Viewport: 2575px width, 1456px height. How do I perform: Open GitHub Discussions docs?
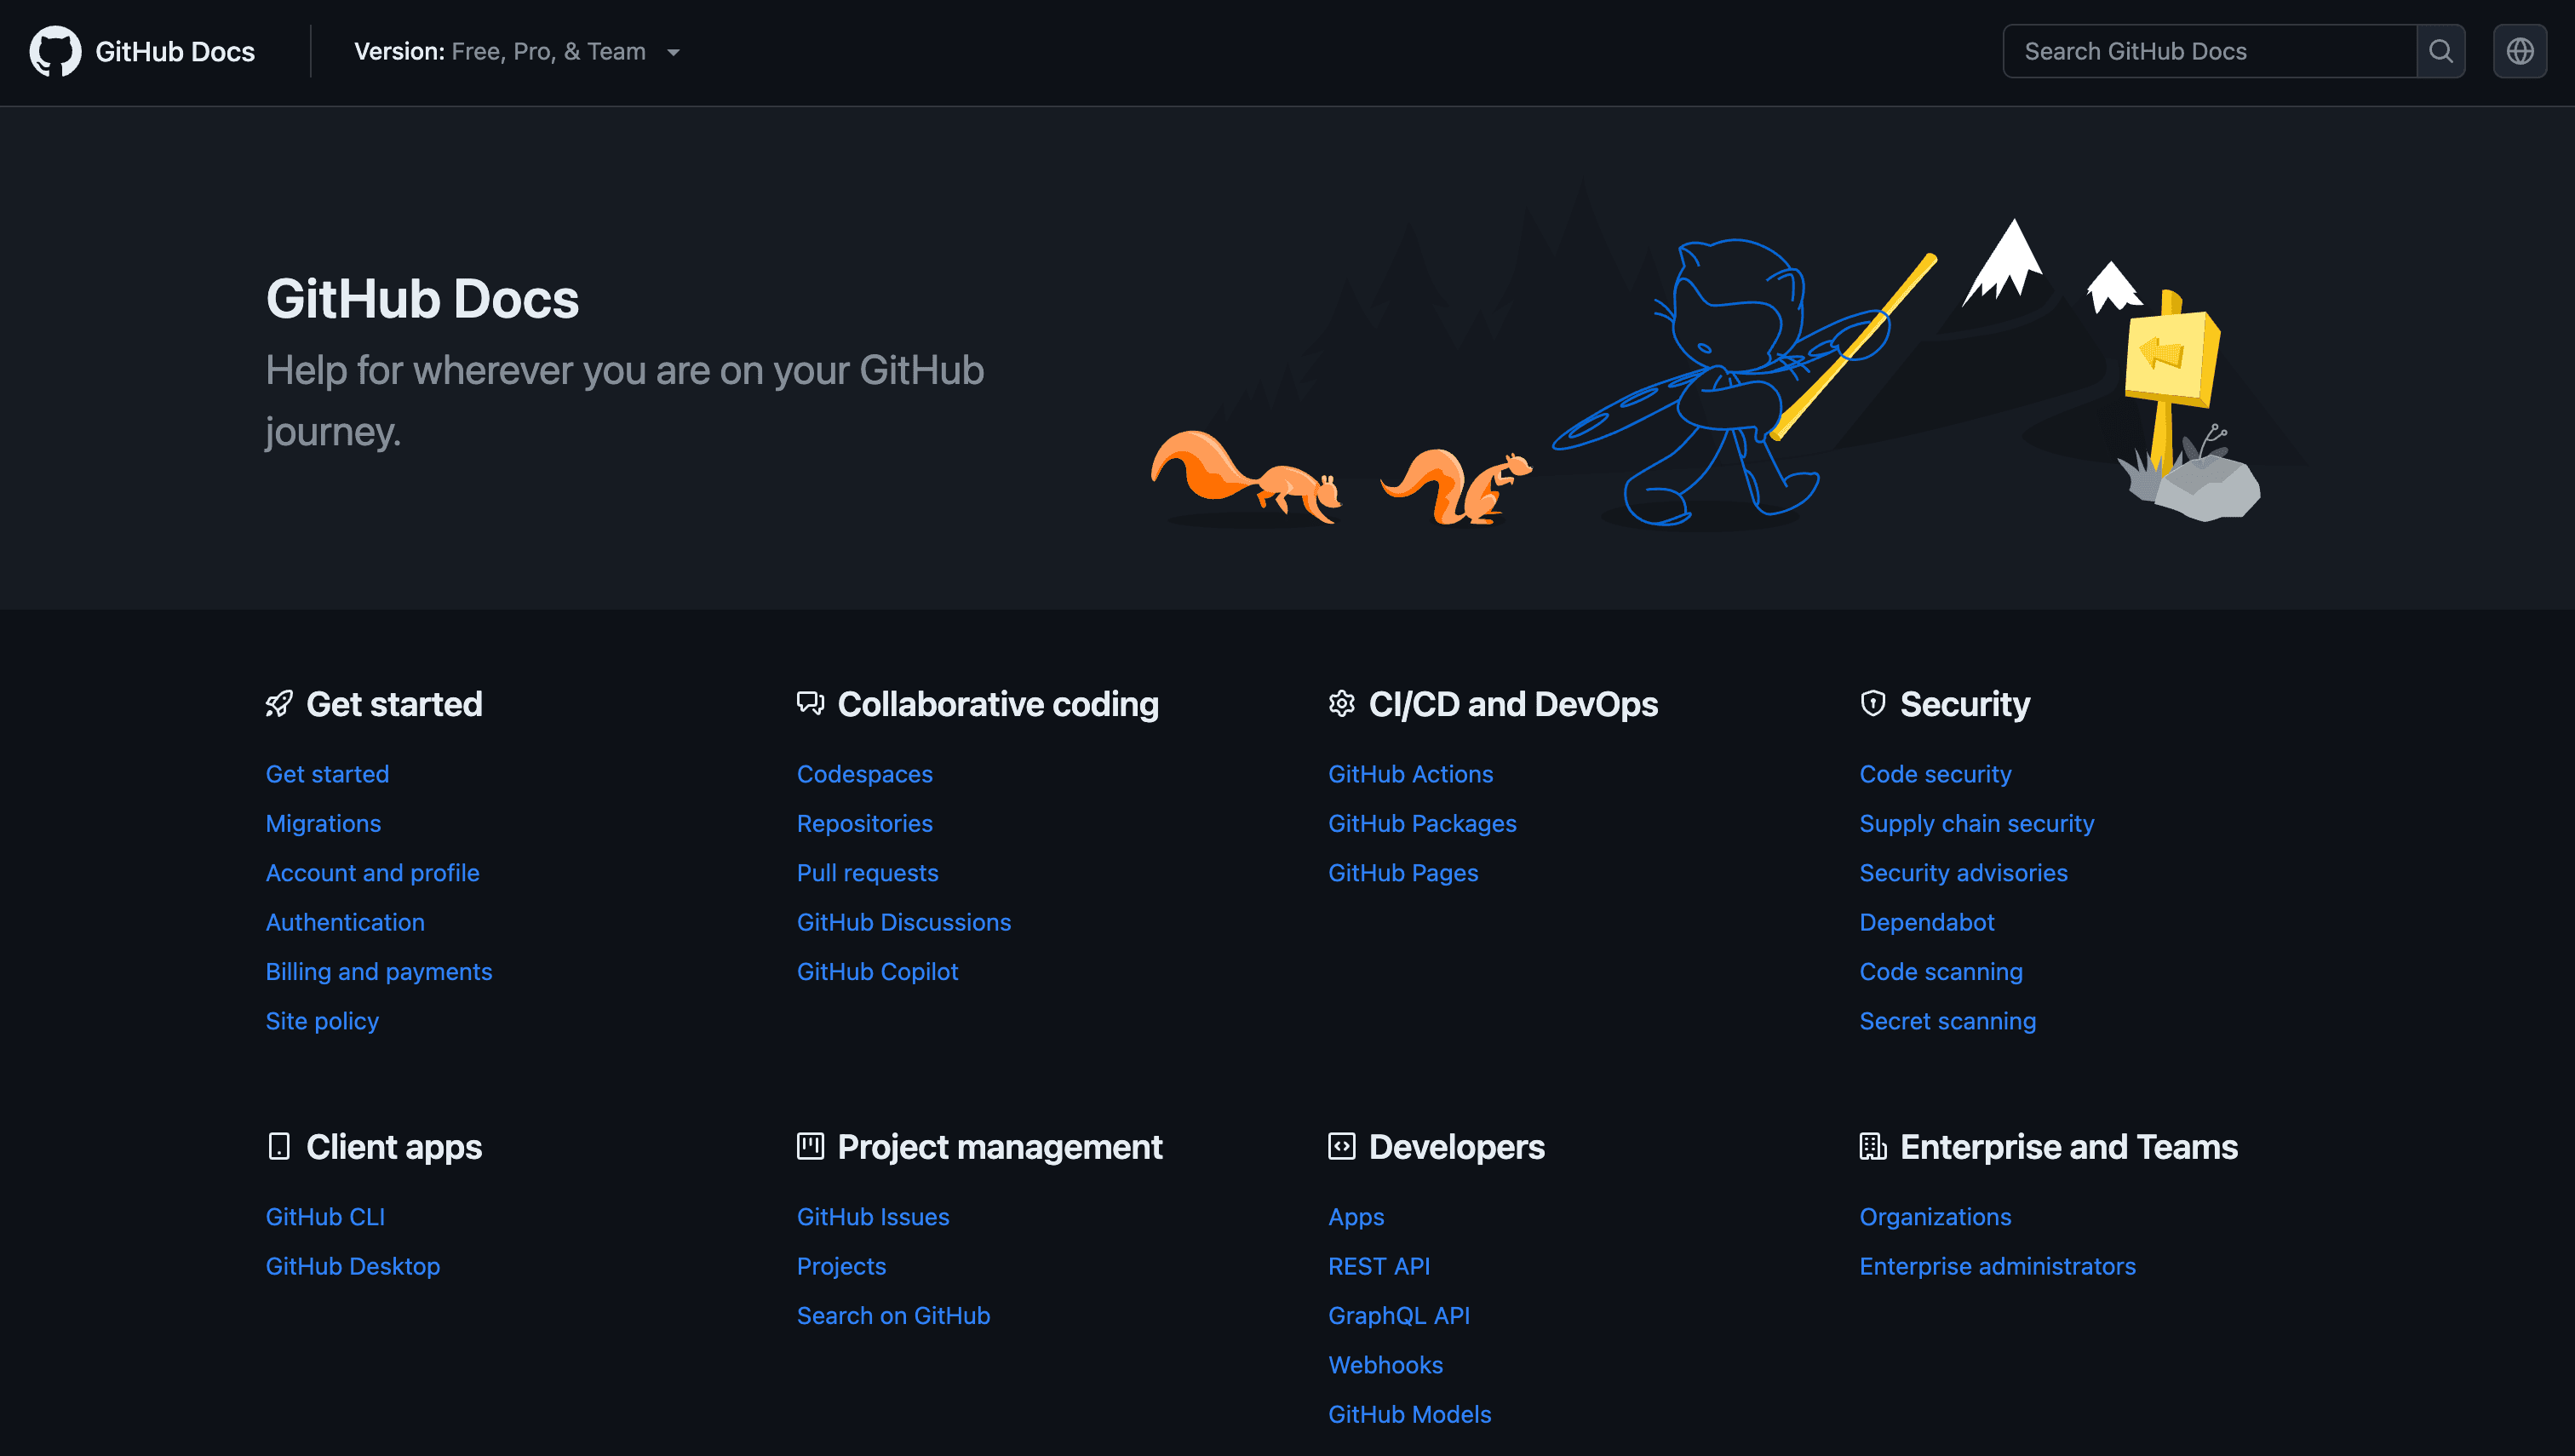pos(903,922)
